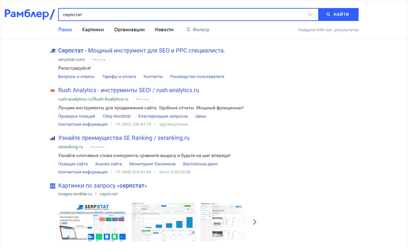408x248 pixels.
Task: Click the Регистрируйся! snippet text
Action: tap(74, 68)
